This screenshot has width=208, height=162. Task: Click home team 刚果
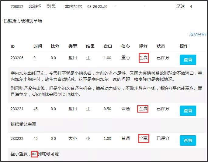51,6
